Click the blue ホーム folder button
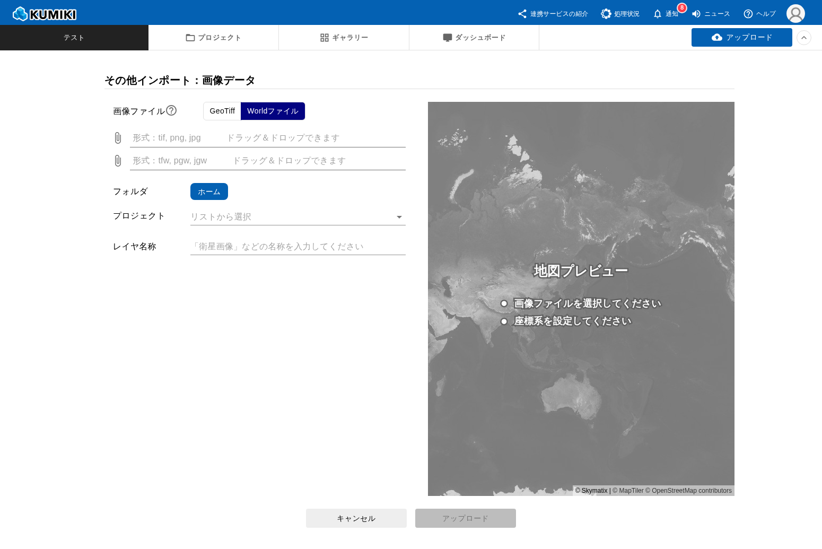822x549 pixels. [209, 191]
